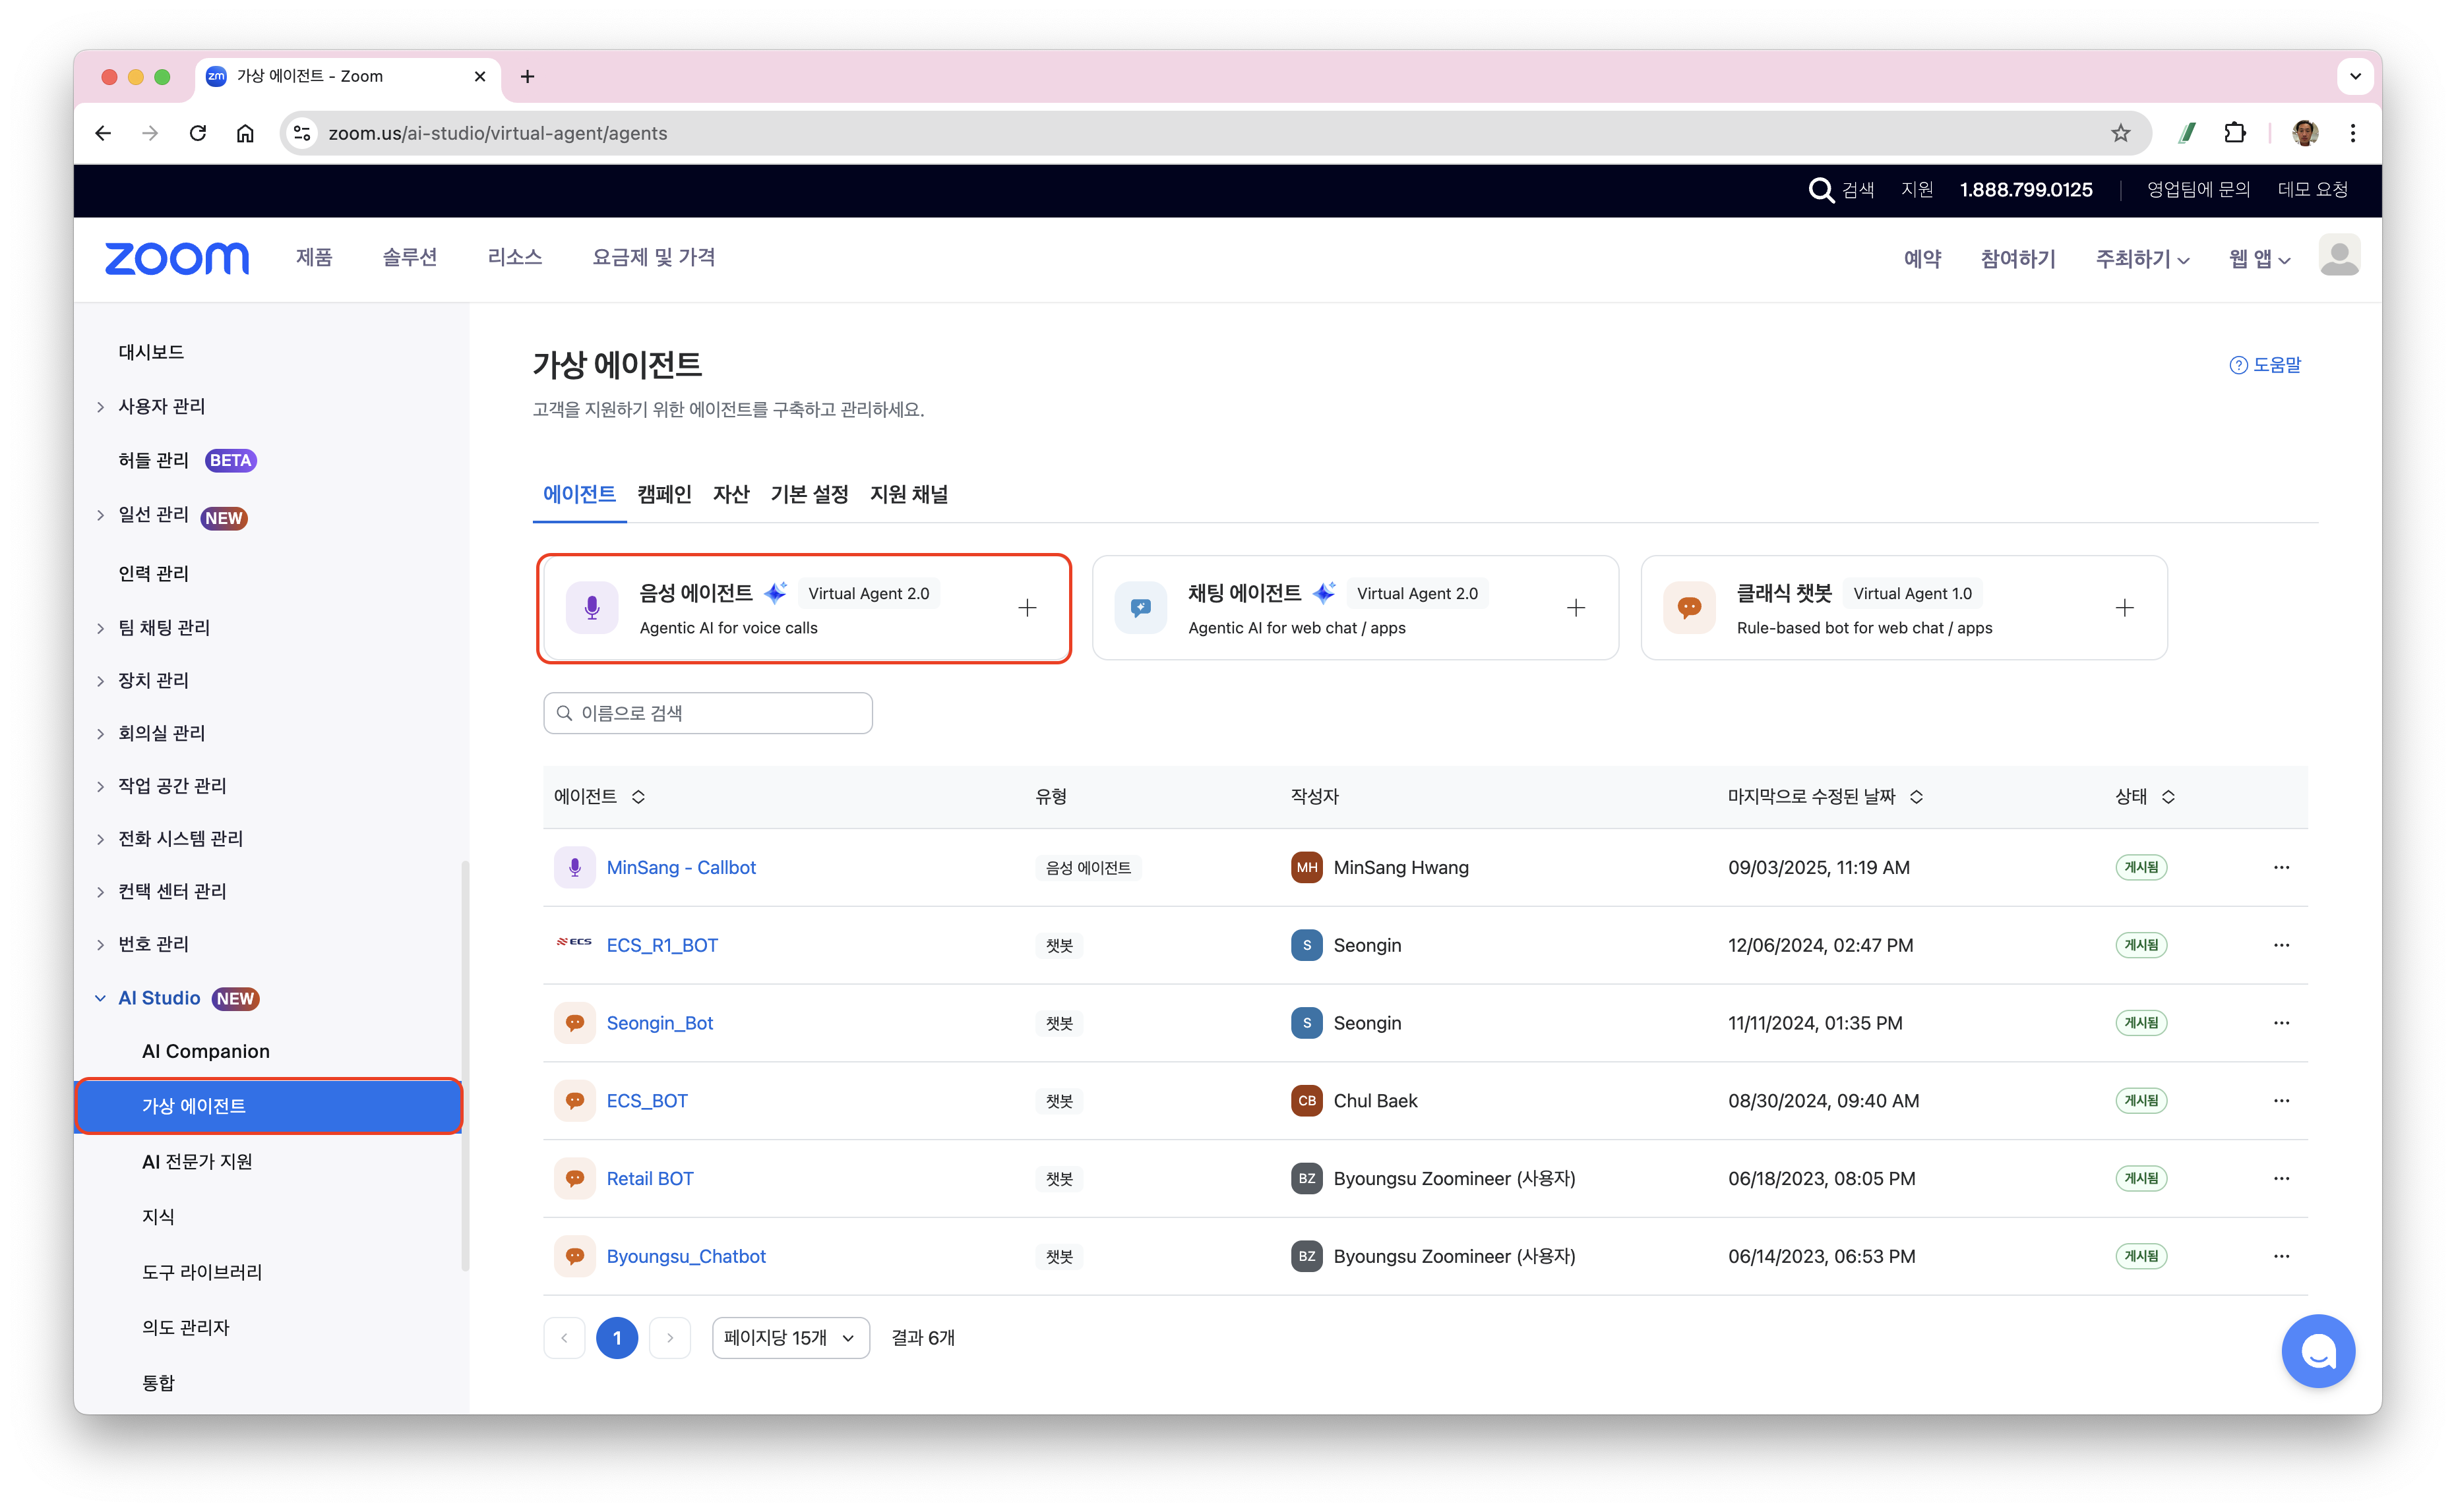The width and height of the screenshot is (2456, 1512).
Task: Open the user profile avatar menu
Action: click(x=2339, y=257)
